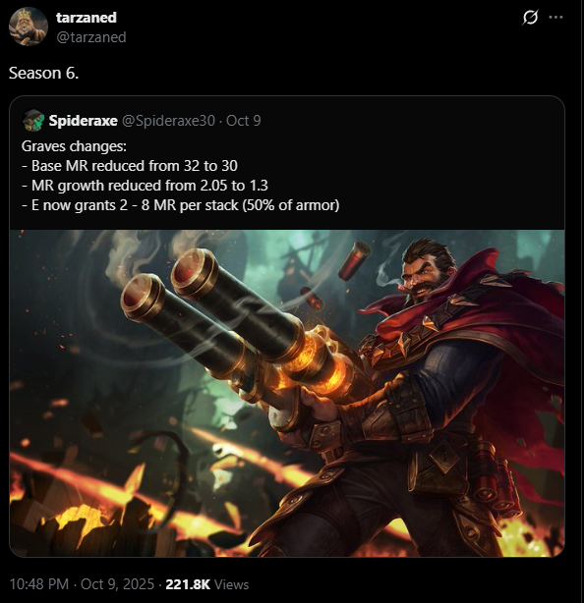Screen dimensions: 584x603
Task: Open the @Spideraxe30 handle
Action: pyautogui.click(x=169, y=121)
